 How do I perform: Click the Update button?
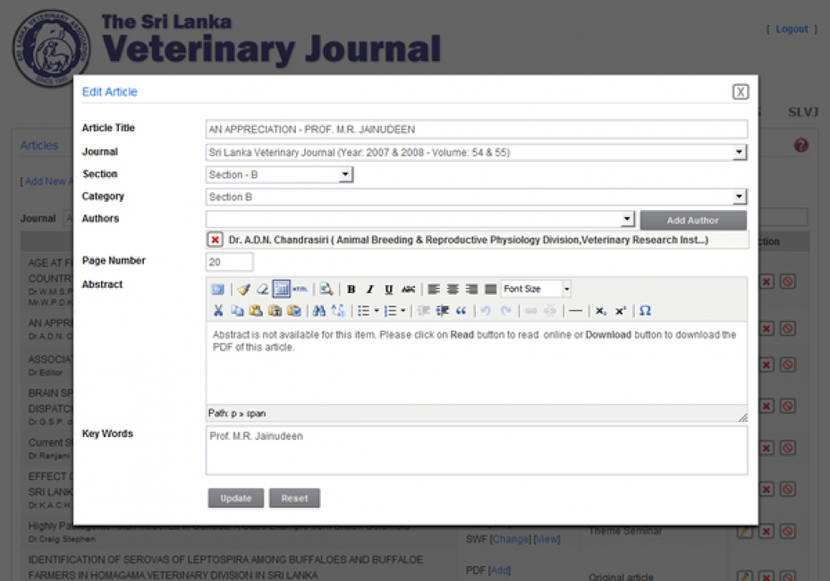point(235,498)
